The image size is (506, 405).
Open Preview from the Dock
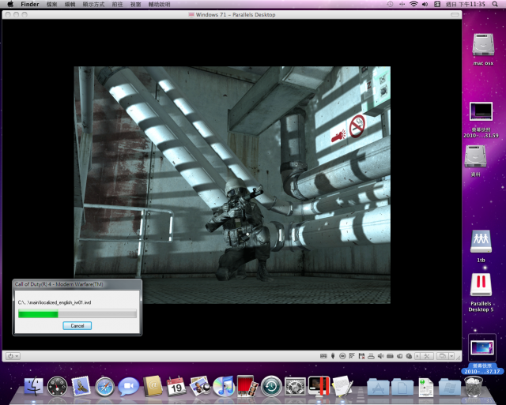[x=200, y=386]
